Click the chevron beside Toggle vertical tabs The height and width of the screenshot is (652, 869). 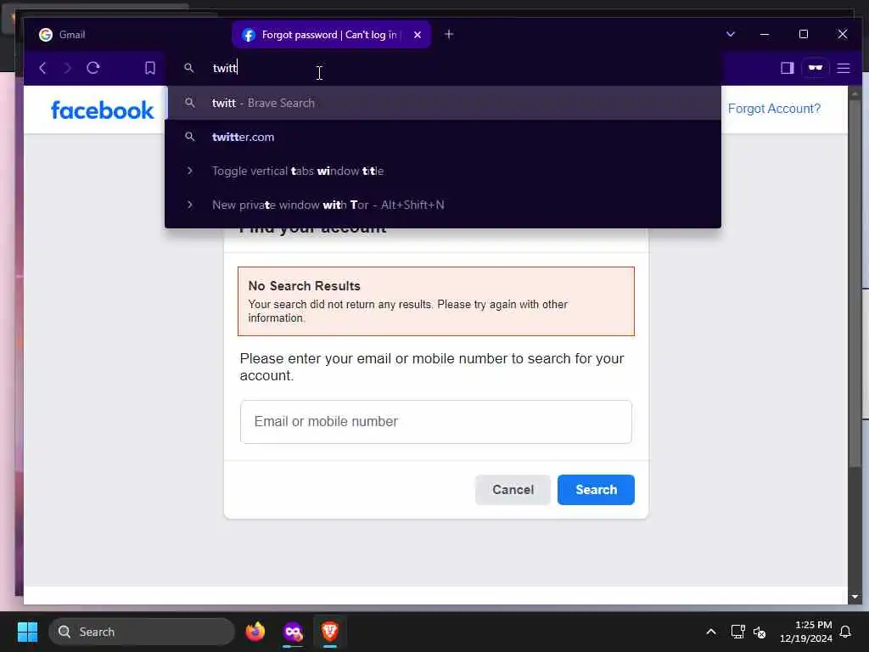pyautogui.click(x=189, y=171)
